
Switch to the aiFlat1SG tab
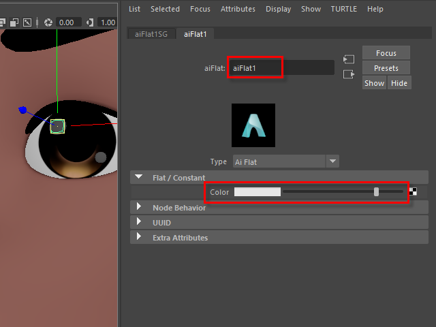pyautogui.click(x=151, y=34)
